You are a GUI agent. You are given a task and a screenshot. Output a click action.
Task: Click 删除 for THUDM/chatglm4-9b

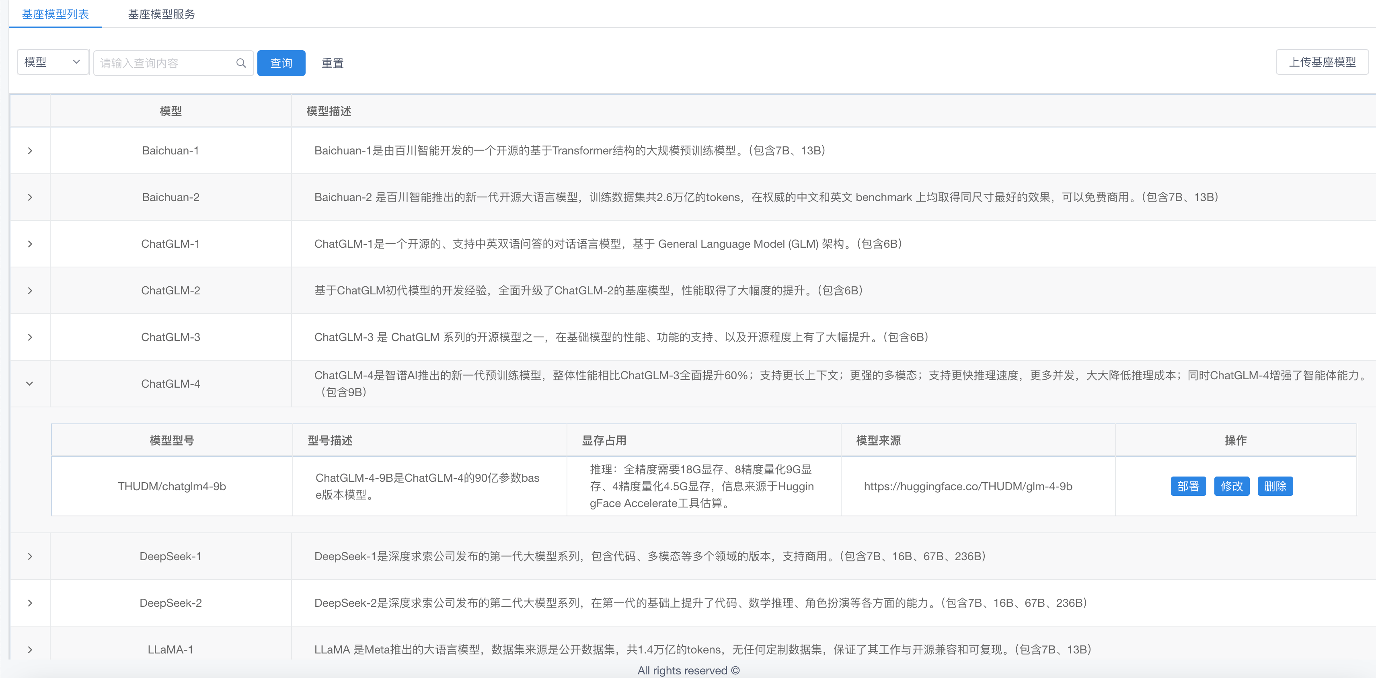[1275, 486]
